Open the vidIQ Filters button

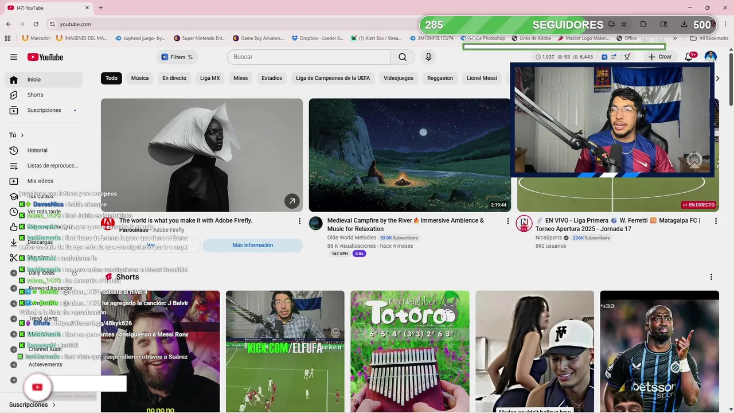coord(177,57)
